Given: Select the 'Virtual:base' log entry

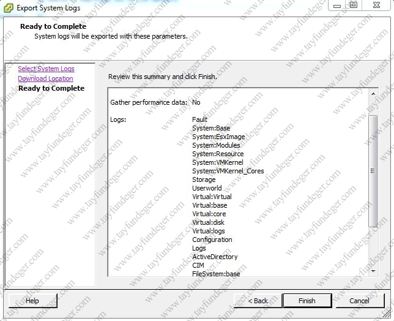Looking at the screenshot, I should tap(210, 205).
